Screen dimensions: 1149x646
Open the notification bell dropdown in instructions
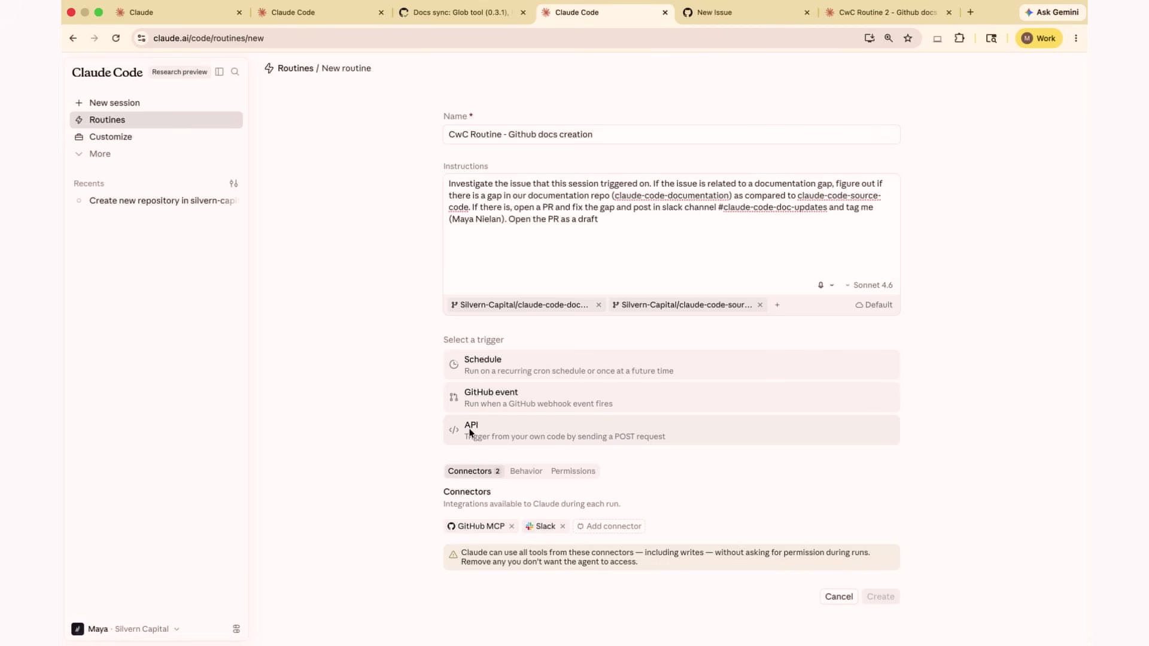click(x=826, y=285)
